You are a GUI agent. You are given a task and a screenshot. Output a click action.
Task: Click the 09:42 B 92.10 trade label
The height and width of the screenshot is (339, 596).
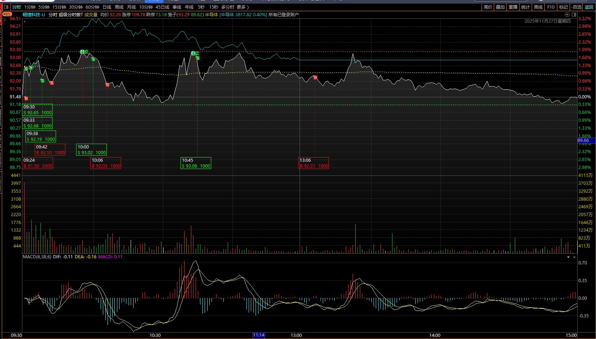(x=50, y=150)
